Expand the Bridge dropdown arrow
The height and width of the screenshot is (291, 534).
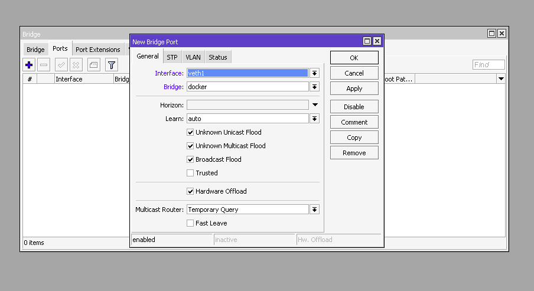tap(315, 87)
